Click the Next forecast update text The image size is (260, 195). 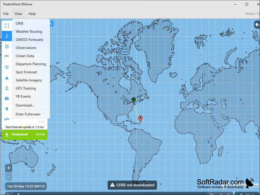(25, 127)
